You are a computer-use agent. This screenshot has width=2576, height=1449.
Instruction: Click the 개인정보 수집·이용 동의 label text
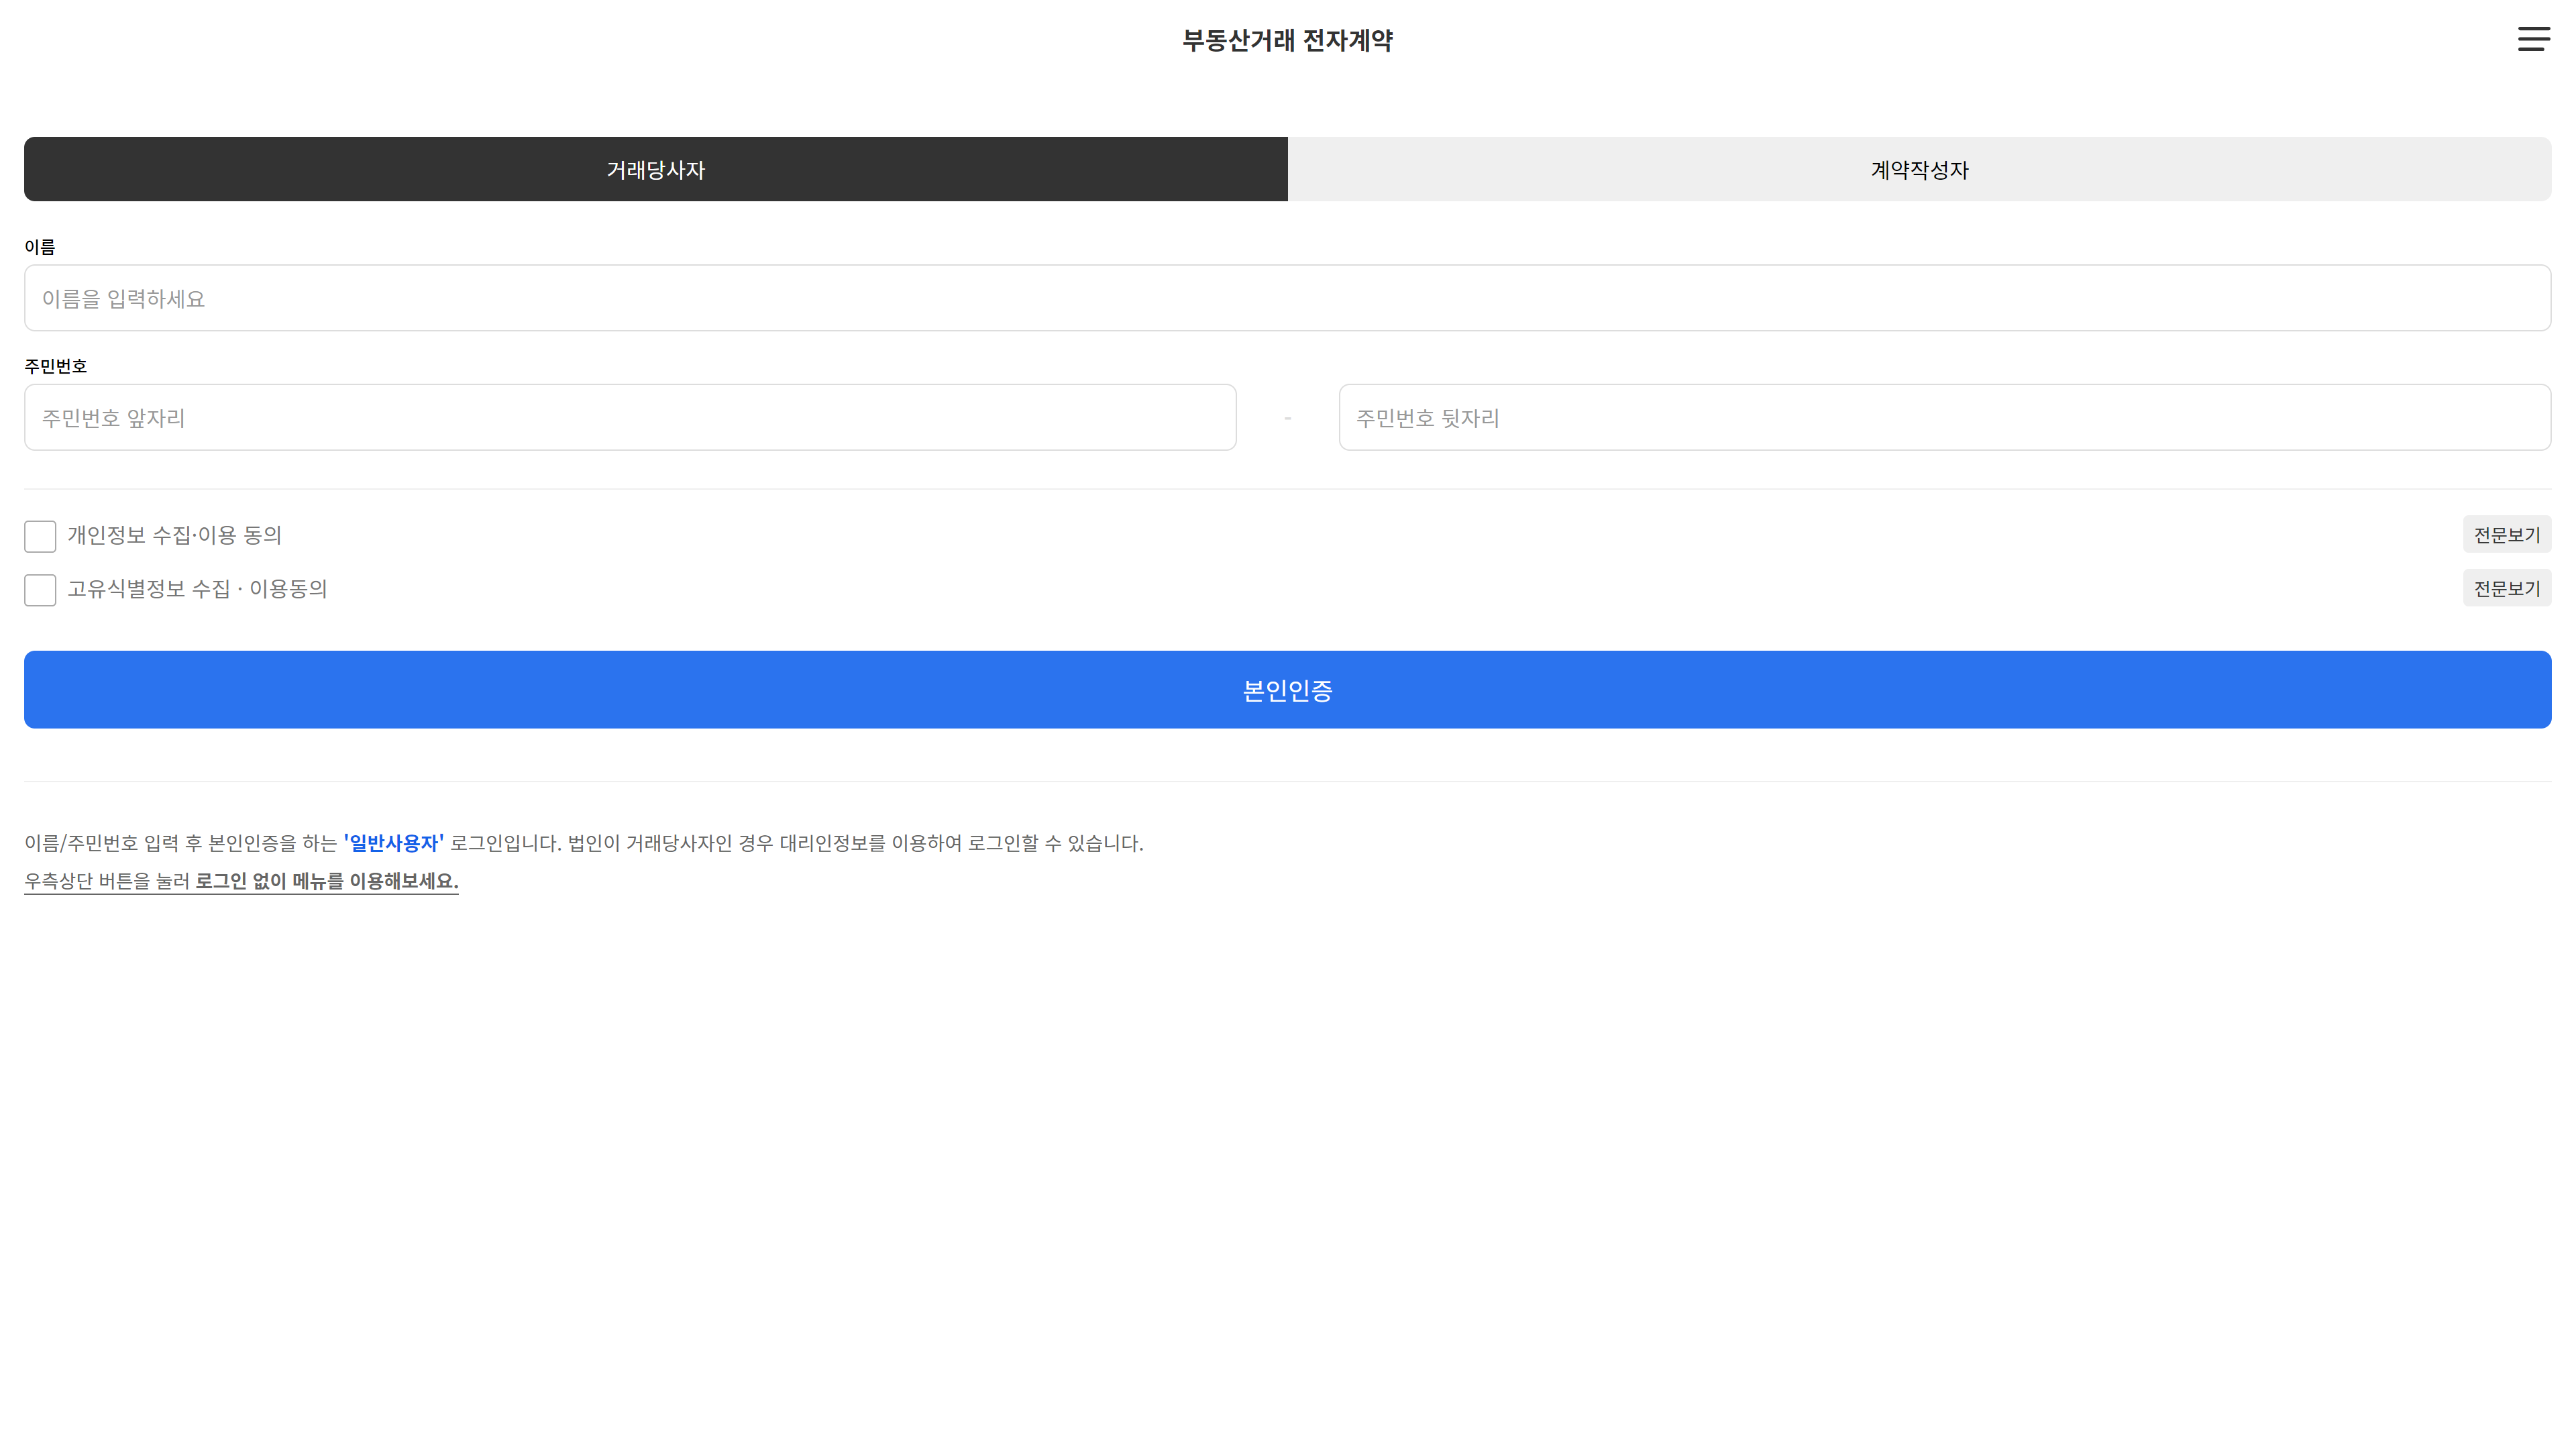[174, 535]
